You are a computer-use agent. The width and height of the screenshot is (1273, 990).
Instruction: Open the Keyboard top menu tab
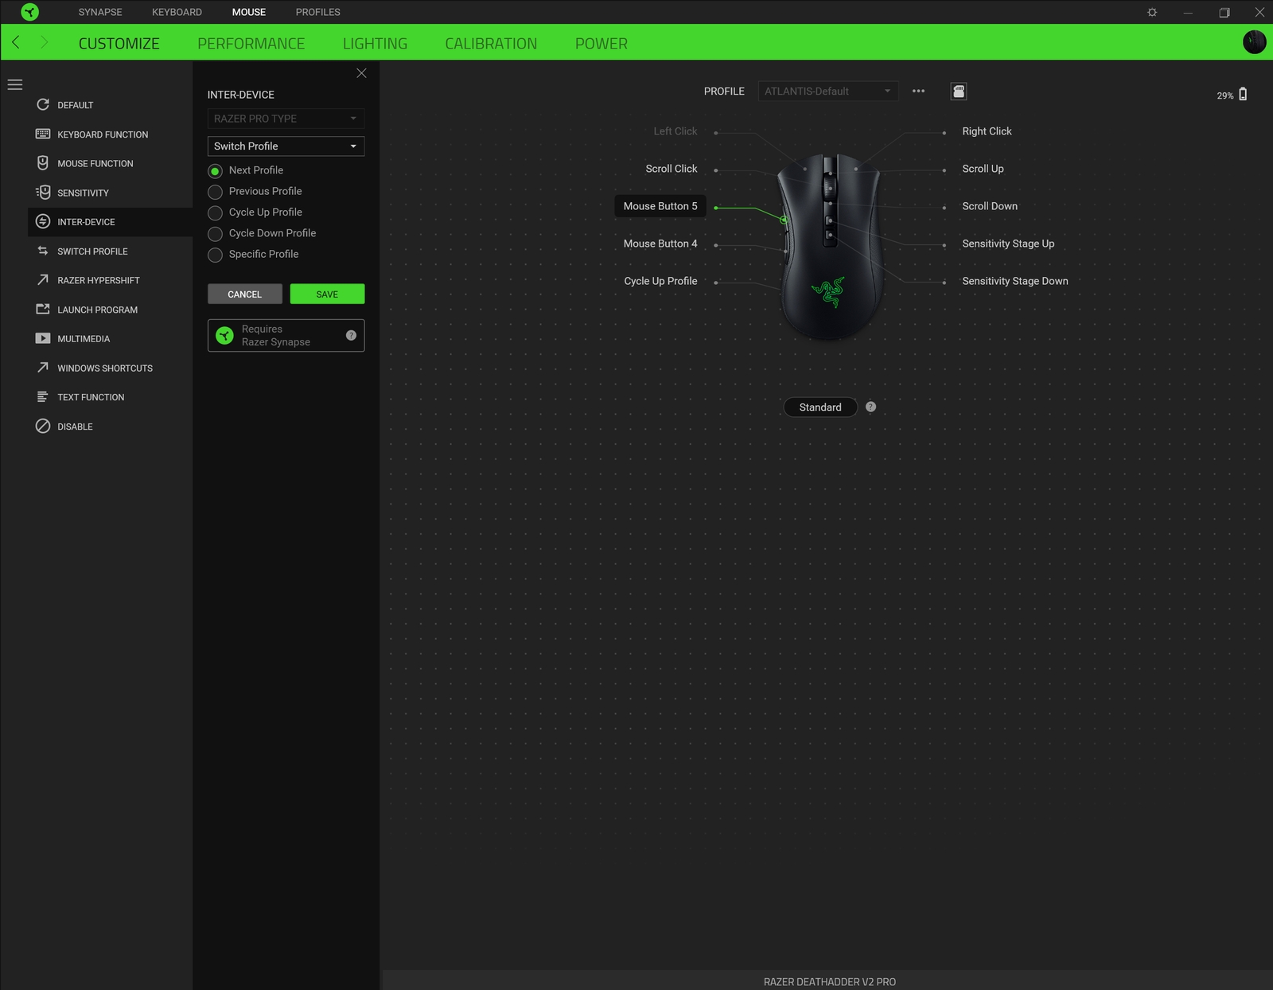pyautogui.click(x=177, y=12)
